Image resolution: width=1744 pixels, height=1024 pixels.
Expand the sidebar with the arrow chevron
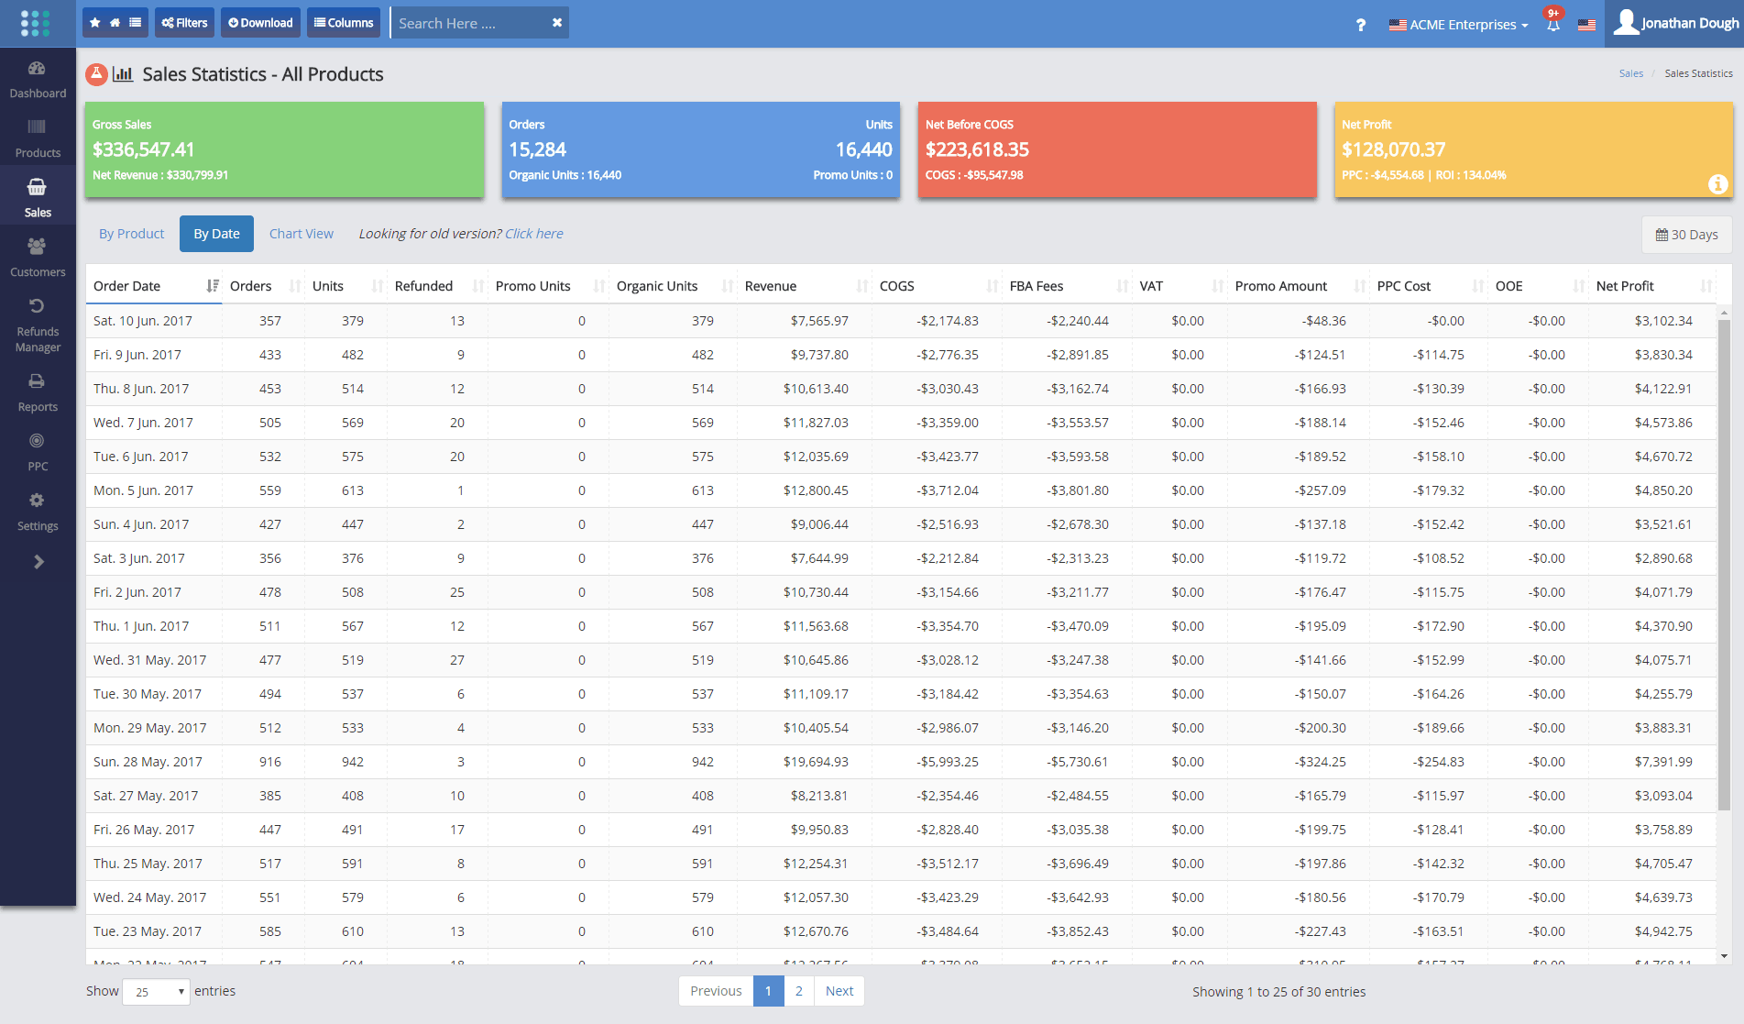[x=37, y=561]
